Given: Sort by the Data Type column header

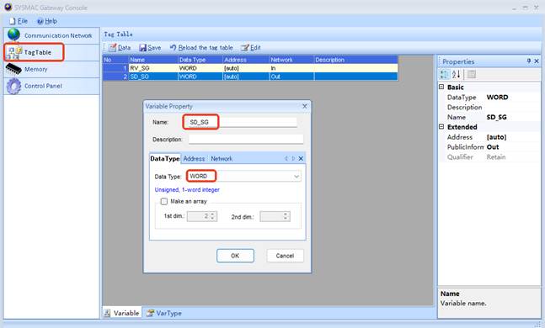Looking at the screenshot, I should tap(200, 60).
